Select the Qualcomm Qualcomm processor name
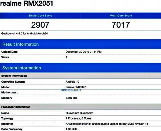Image resolution: width=161 pixels, height=131 pixels. coord(79,113)
